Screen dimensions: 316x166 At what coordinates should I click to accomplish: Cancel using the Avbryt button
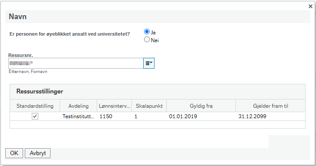(38, 153)
